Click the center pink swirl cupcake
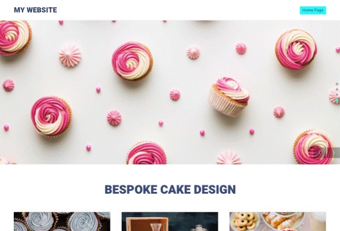This screenshot has height=231, width=340. (132, 61)
